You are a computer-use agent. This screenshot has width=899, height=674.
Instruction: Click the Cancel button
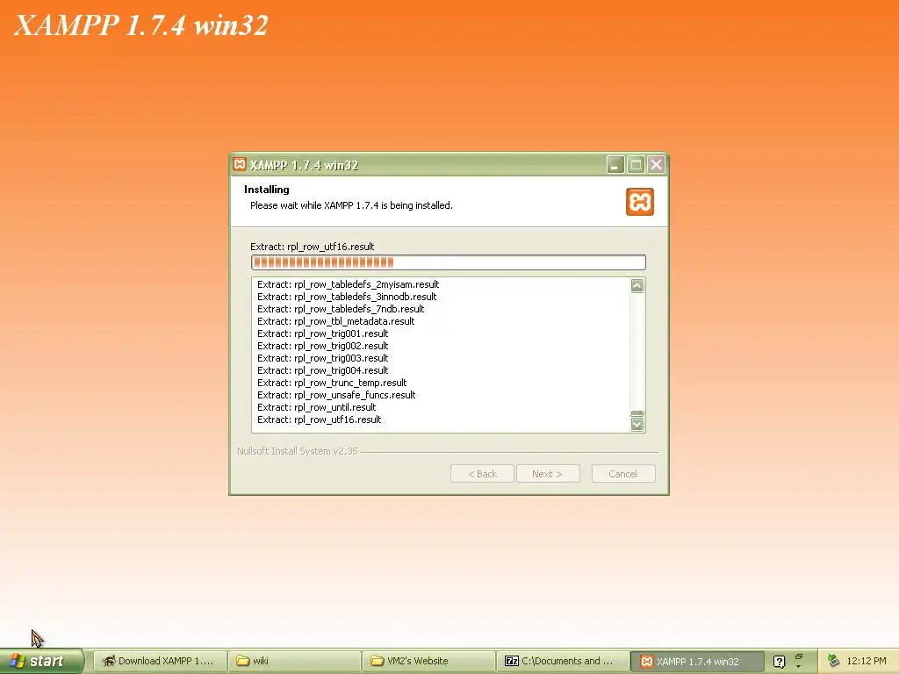[623, 474]
